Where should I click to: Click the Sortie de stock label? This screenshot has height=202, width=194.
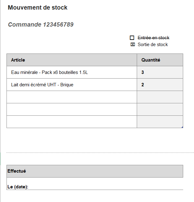pos(153,45)
